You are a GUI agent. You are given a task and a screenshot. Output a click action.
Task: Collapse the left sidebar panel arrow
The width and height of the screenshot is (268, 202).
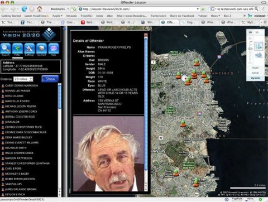65,29
